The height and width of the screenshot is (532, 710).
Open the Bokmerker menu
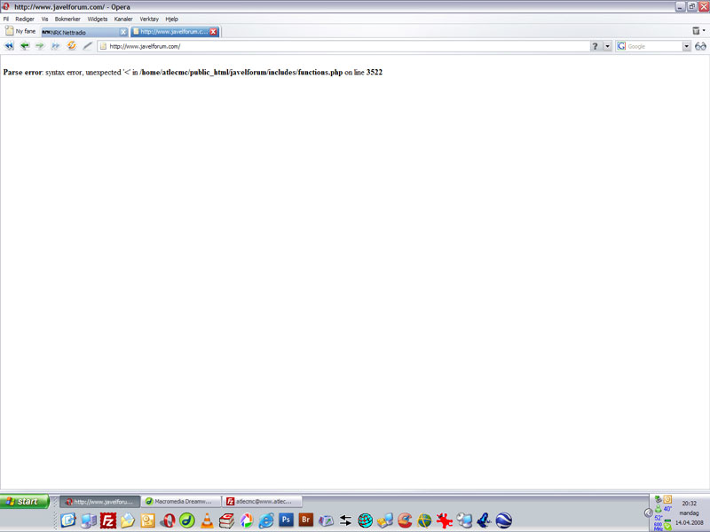pos(67,19)
